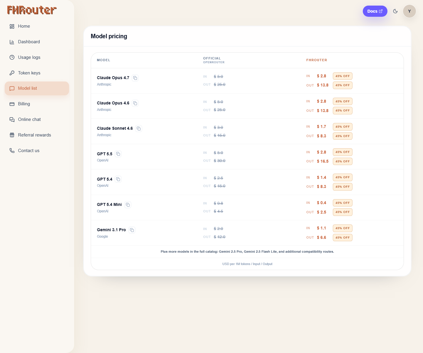Copy the GPT 5.4 model name
The width and height of the screenshot is (423, 353).
click(x=118, y=179)
